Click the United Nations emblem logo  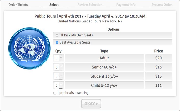tap(29, 48)
